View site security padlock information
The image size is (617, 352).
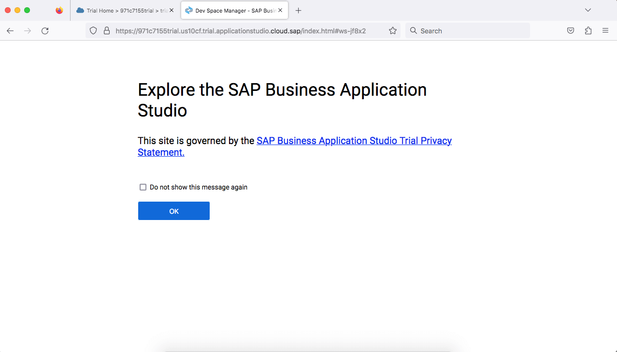[107, 31]
